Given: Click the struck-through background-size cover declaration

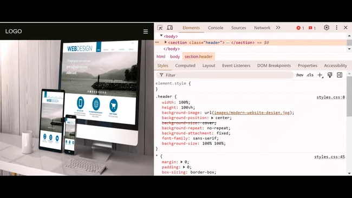Looking at the screenshot, I should [189, 123].
